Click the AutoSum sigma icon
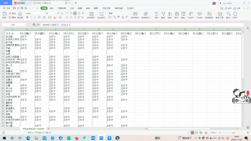The image size is (251, 141). 157,14
